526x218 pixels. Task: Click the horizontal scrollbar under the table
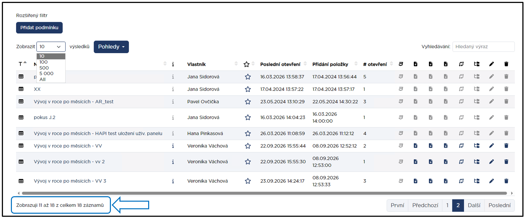[264, 193]
